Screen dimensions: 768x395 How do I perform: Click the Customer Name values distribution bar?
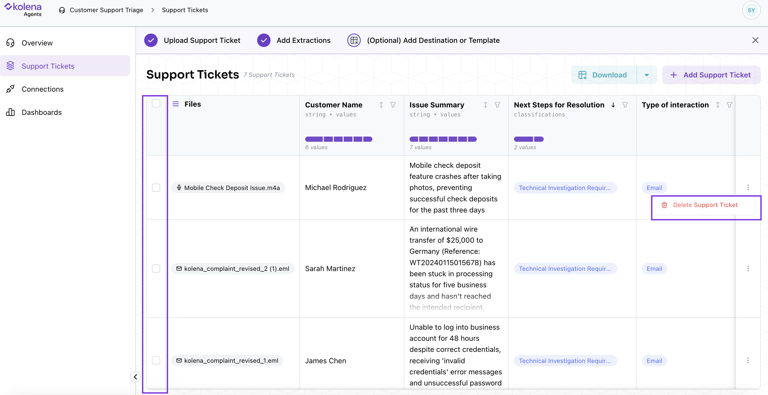click(338, 139)
